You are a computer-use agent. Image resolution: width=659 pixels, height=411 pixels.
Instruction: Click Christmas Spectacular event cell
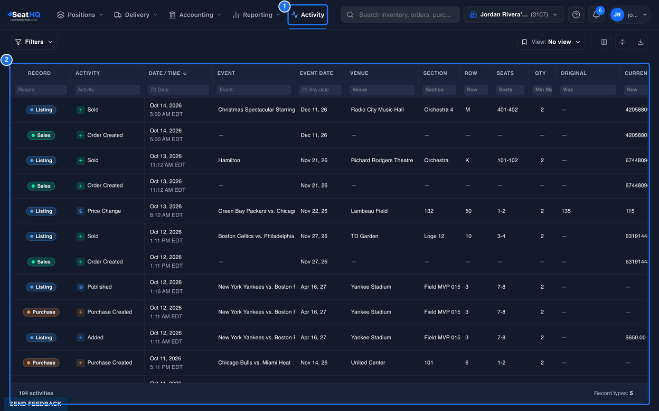(x=257, y=110)
